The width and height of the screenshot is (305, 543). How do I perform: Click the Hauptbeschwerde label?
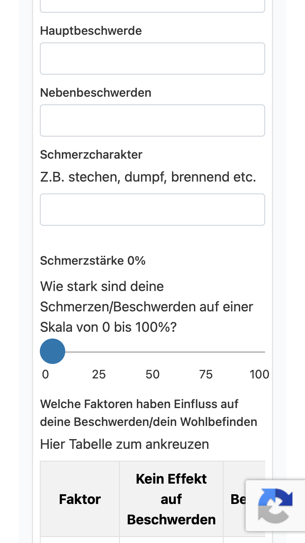[91, 31]
